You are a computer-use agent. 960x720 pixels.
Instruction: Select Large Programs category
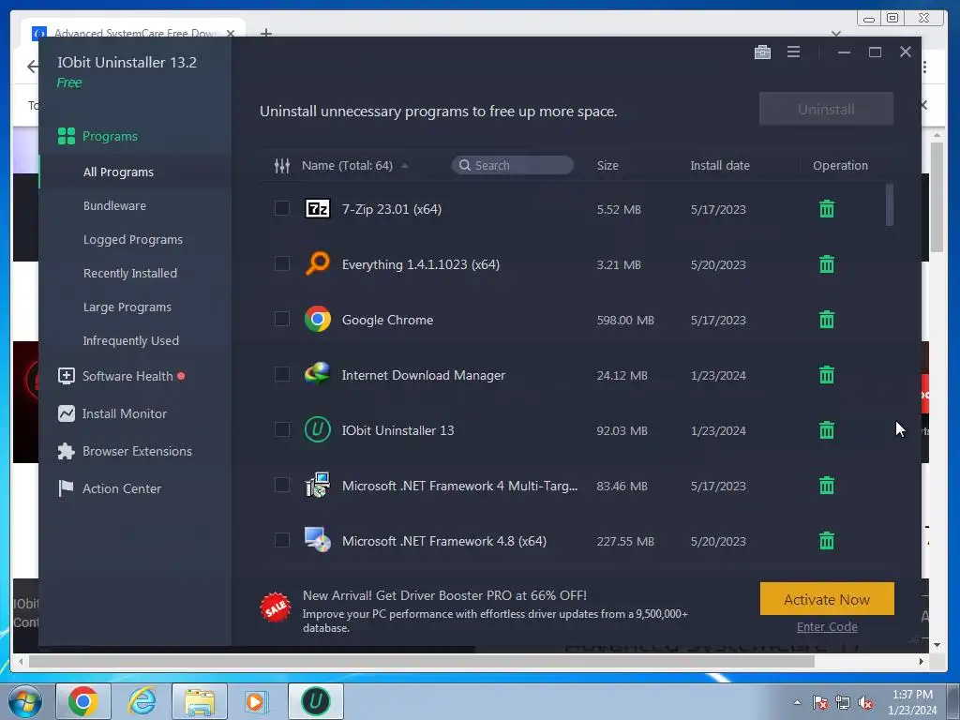coord(127,307)
